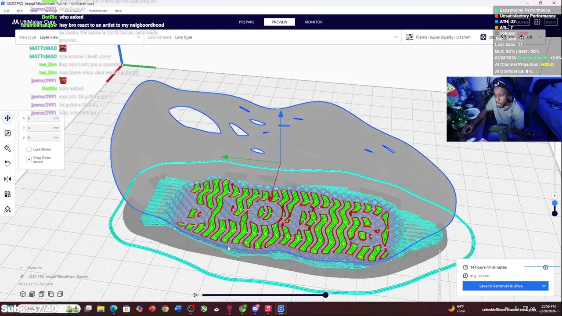Select the Lay flat / undo rotate tool

pyautogui.click(x=7, y=163)
